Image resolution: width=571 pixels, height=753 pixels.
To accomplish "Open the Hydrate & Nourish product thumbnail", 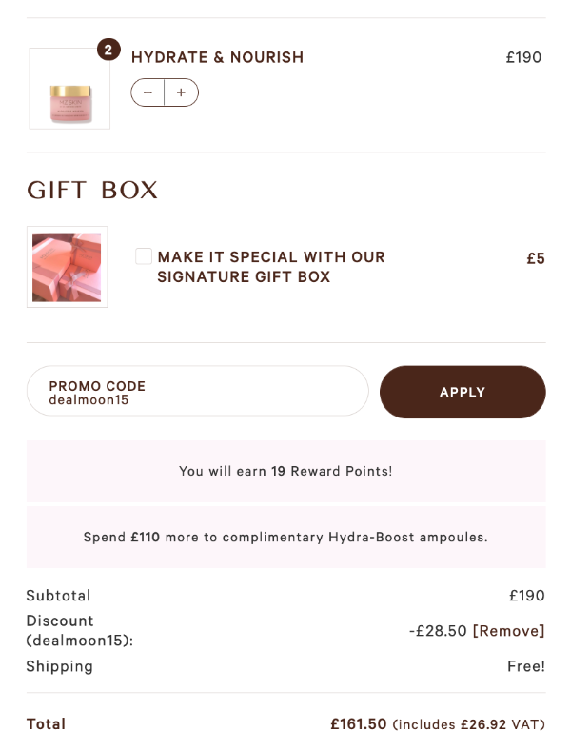I will coord(69,89).
